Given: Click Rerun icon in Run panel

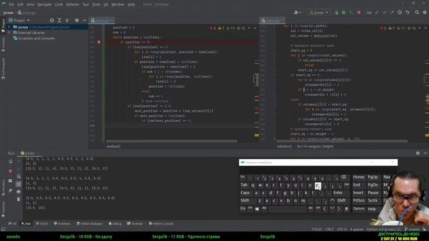Looking at the screenshot, I should (x=11, y=162).
